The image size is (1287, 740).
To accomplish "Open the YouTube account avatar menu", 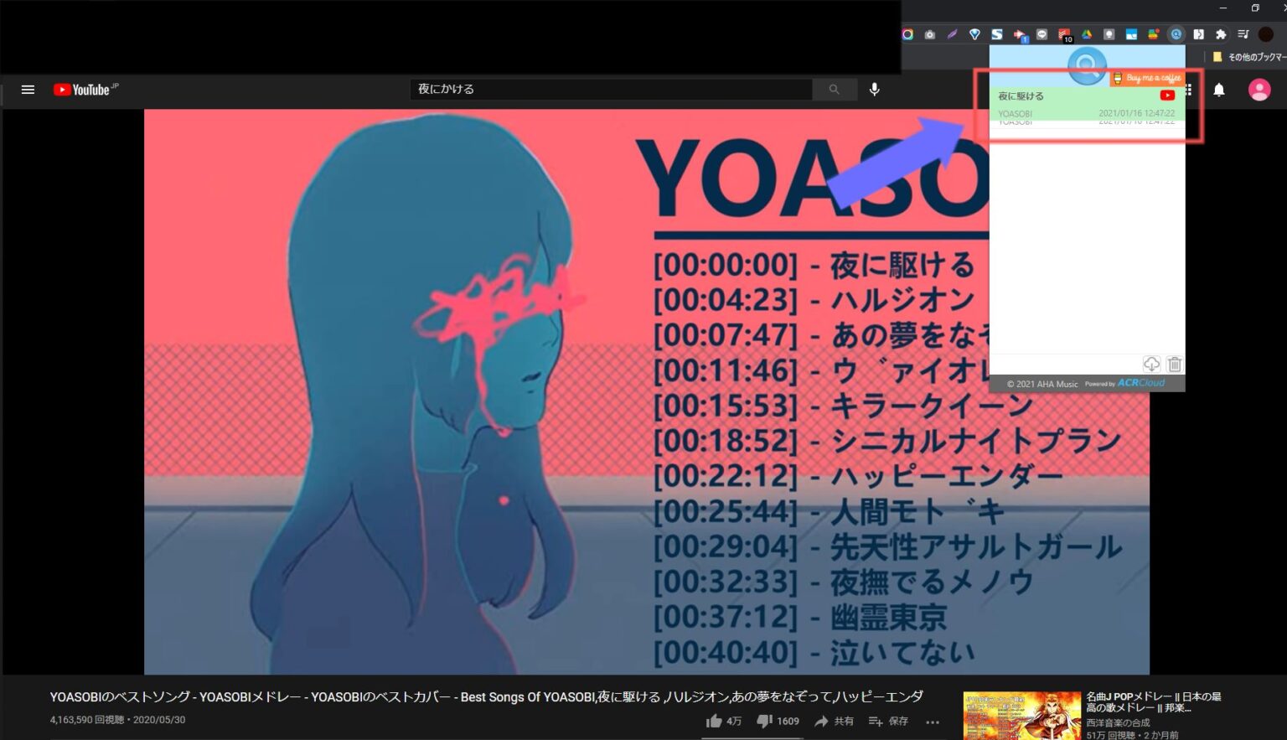I will pyautogui.click(x=1260, y=90).
